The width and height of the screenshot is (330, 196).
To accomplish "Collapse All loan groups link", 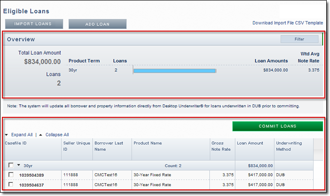I will (x=57, y=135).
